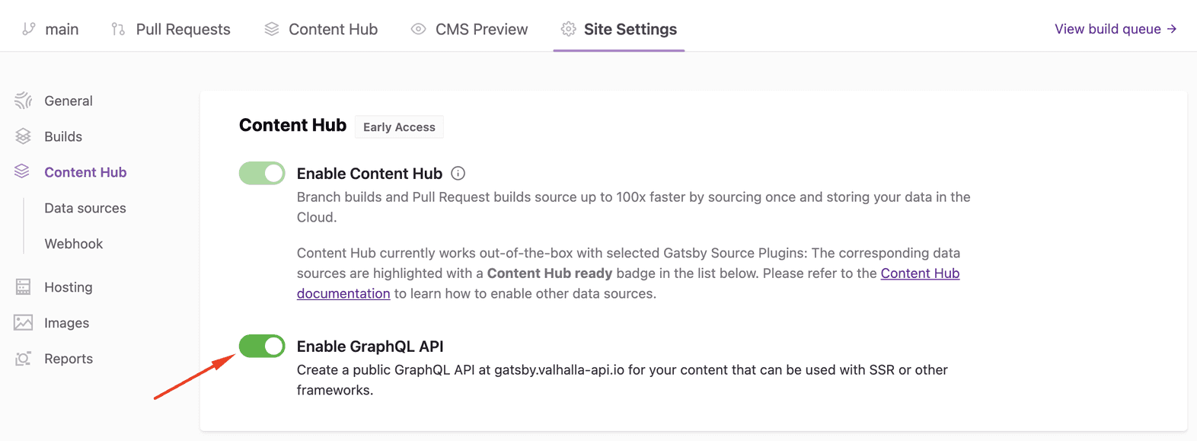1197x441 pixels.
Task: Click the Site Settings gear icon
Action: point(567,29)
